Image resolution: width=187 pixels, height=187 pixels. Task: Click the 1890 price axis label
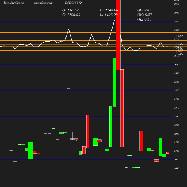tap(177, 21)
